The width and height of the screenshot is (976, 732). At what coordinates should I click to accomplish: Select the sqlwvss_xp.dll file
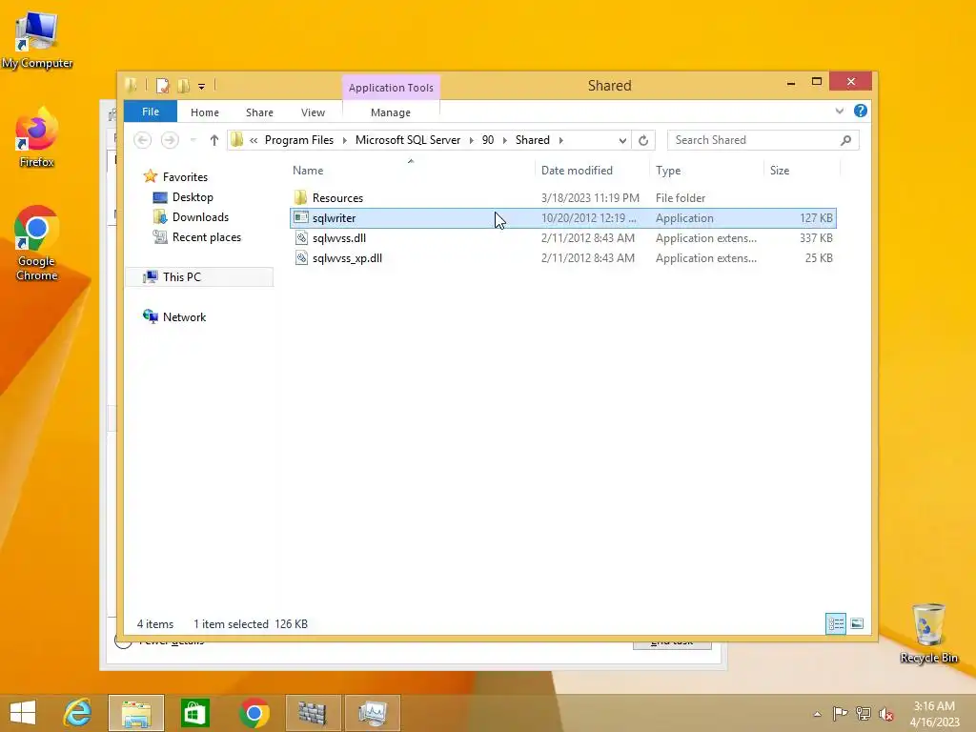point(347,257)
